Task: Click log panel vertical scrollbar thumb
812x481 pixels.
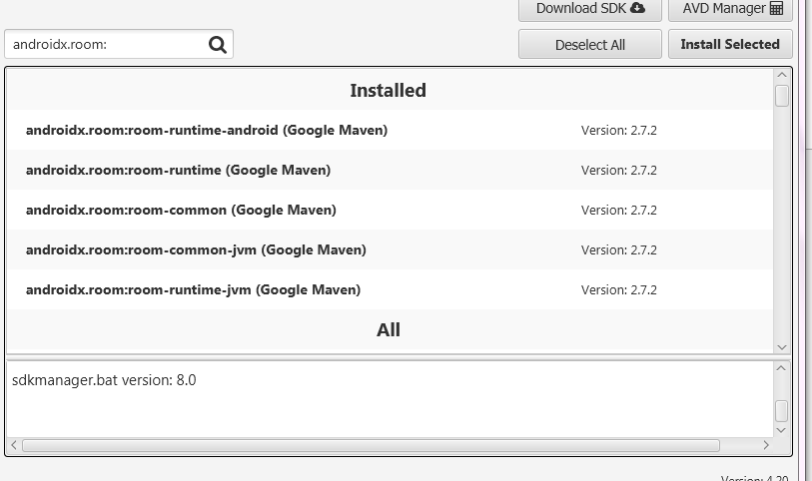Action: tap(782, 411)
